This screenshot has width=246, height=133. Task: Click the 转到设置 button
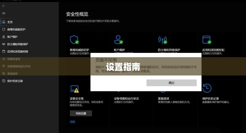pos(81,113)
